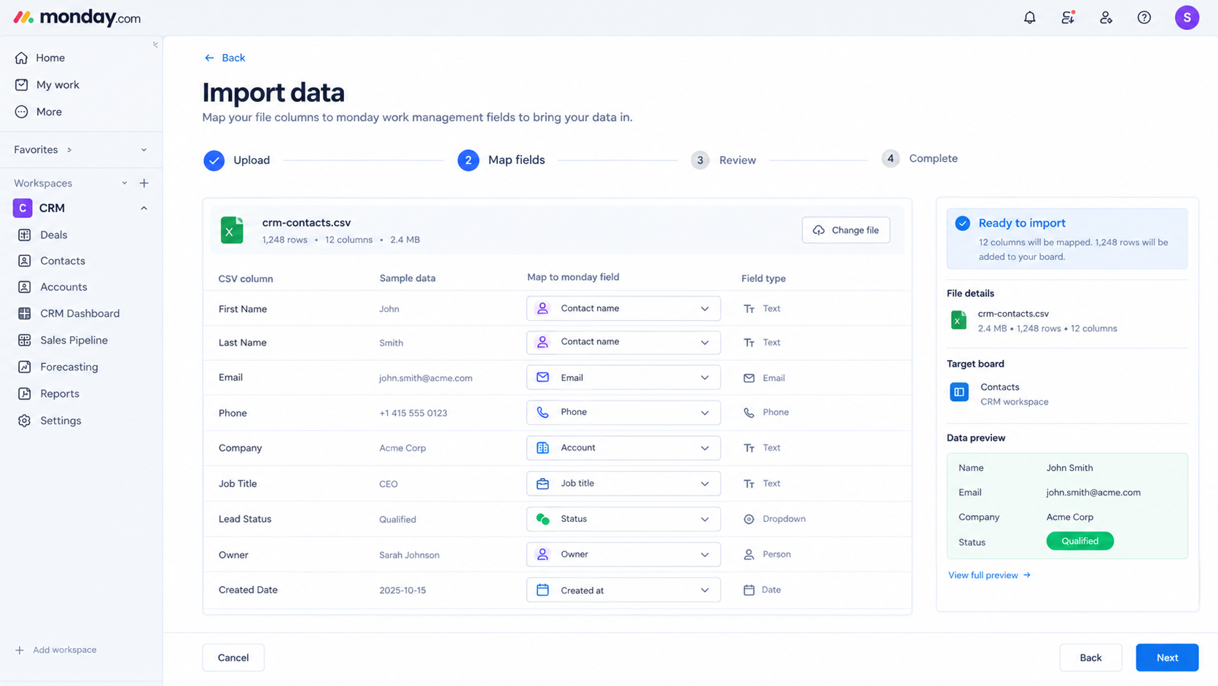Go to Home in the sidebar
1218x686 pixels.
coord(50,58)
